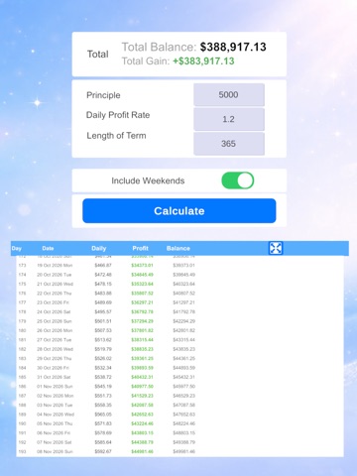Edit the Principle field showing 5000
Image resolution: width=357 pixels, height=476 pixels.
tap(229, 95)
